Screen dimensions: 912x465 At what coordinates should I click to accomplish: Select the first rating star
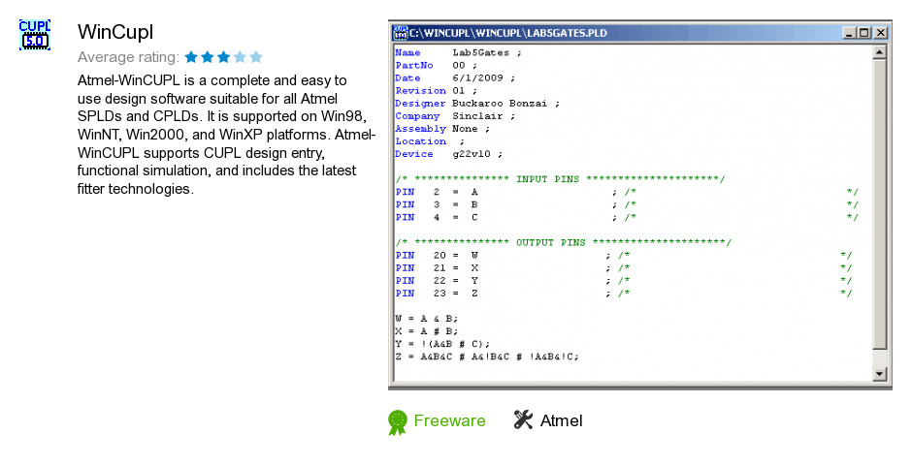(x=191, y=57)
